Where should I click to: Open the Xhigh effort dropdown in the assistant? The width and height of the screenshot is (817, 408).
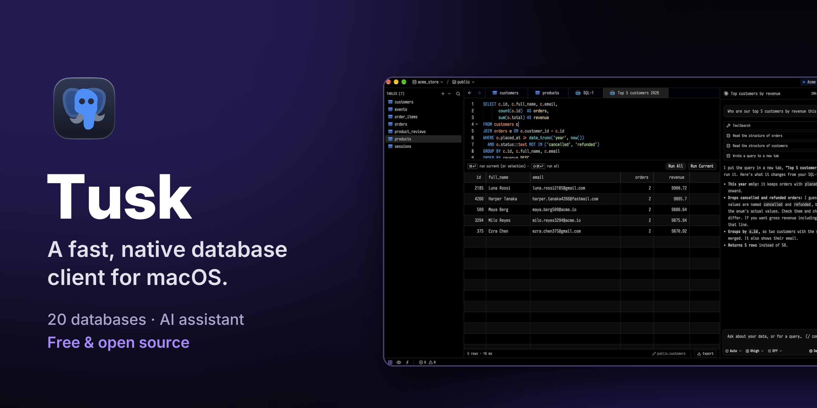tap(754, 351)
